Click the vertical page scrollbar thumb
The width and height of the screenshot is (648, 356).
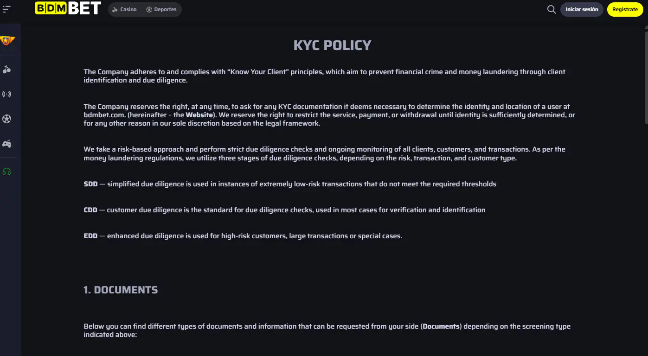[x=646, y=76]
